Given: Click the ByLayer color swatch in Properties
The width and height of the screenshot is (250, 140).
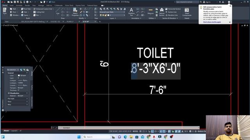Looking at the screenshot, I should click(19, 75).
